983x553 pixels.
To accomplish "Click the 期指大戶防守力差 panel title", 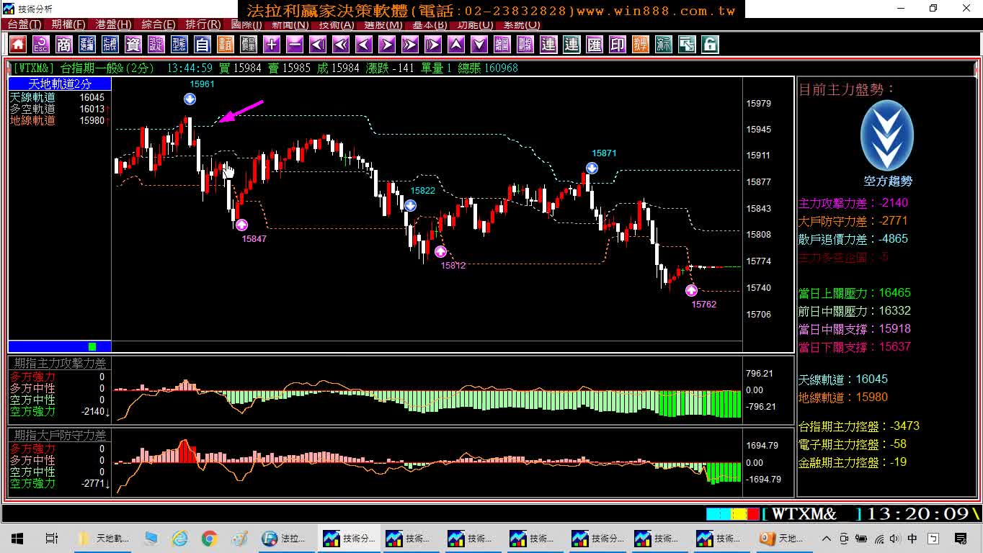I will (x=60, y=436).
